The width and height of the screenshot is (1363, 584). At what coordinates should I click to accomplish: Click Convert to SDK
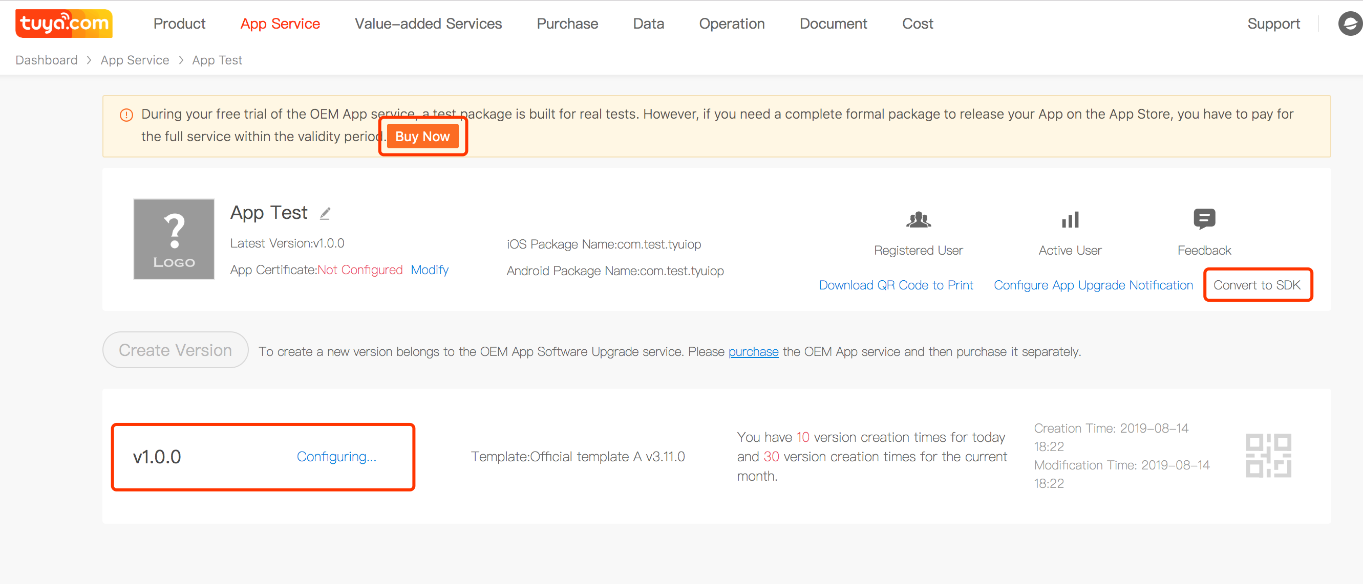[1256, 285]
